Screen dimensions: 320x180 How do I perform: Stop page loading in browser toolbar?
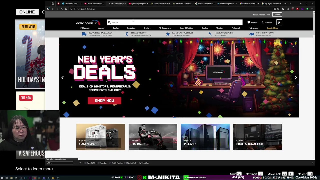(62, 9)
